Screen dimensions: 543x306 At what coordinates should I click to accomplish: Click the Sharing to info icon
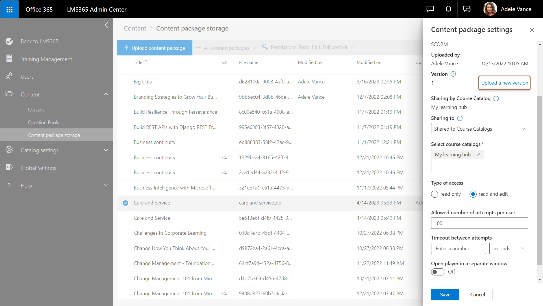pyautogui.click(x=460, y=118)
